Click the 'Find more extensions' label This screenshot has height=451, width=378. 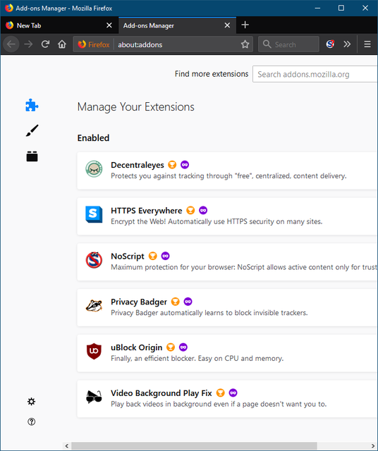click(212, 74)
